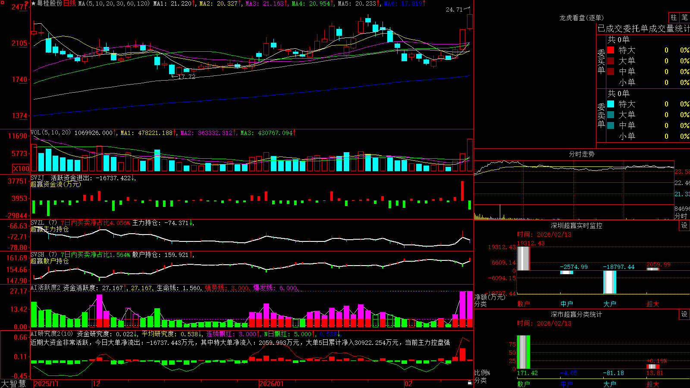Click the 171.42 散户 percentage value
This screenshot has height=388, width=690.
[527, 373]
